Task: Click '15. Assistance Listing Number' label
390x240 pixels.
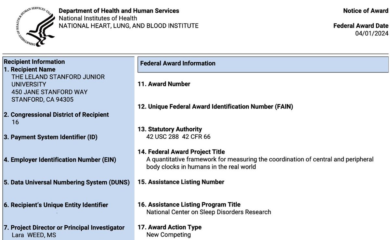Action: [181, 182]
